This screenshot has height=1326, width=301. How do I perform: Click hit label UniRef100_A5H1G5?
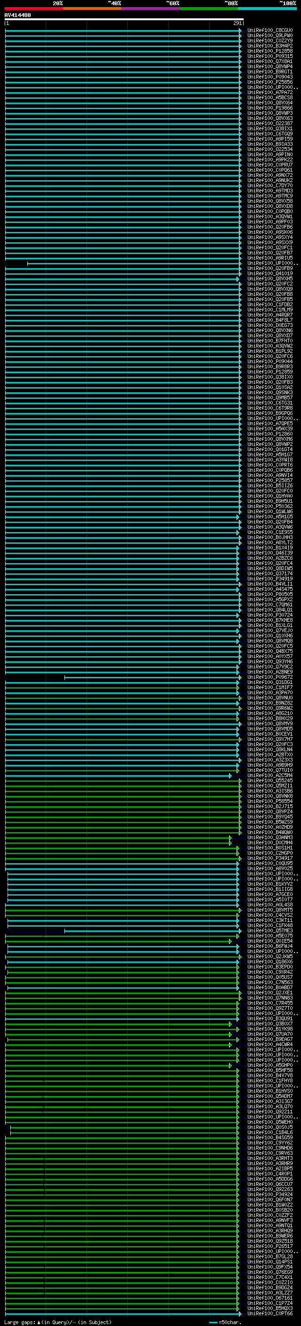[x=270, y=517]
